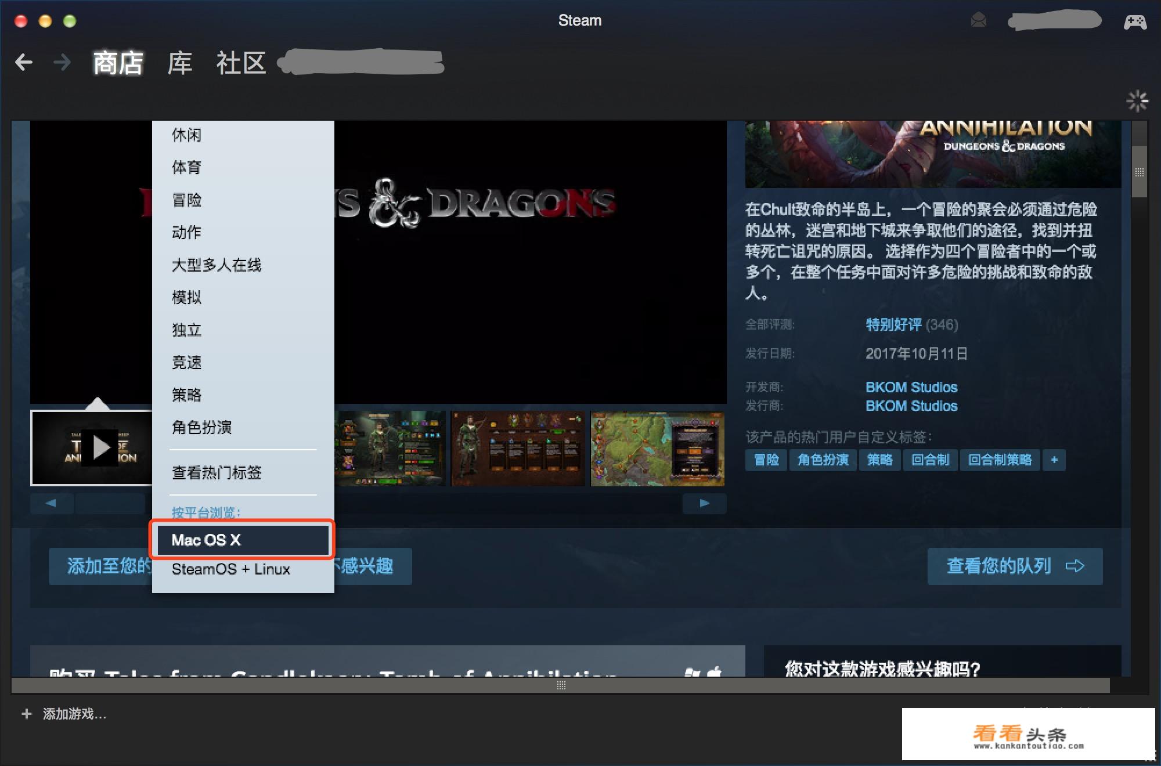Open the party lineup screenshot thumbnail
Screen dimensions: 1161x766
(x=518, y=449)
